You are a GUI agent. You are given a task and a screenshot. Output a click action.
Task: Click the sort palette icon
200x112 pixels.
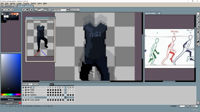point(6,10)
